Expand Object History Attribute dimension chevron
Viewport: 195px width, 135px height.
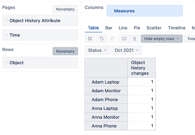[6, 21]
